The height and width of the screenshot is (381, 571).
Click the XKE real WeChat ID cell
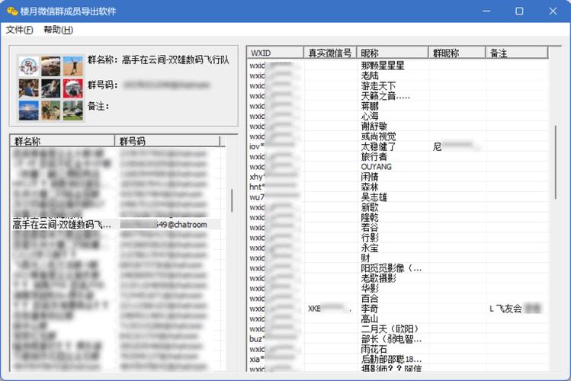click(329, 309)
